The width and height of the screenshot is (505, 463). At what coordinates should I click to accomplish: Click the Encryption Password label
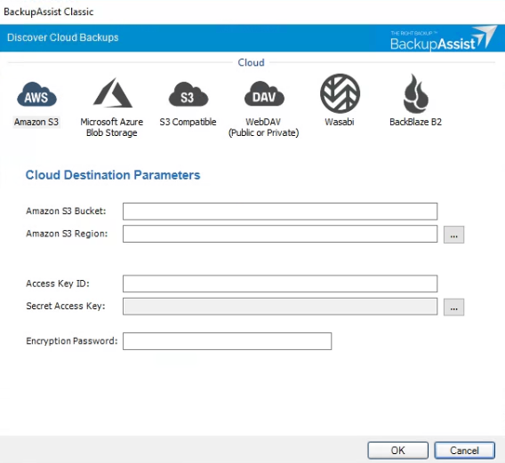[72, 341]
